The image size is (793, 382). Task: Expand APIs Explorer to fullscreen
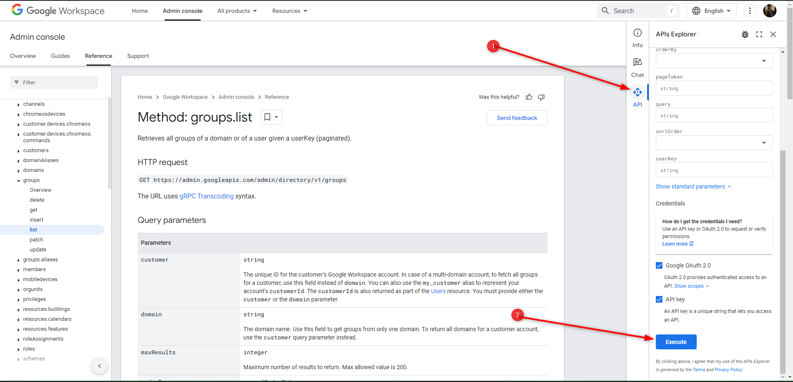click(759, 34)
